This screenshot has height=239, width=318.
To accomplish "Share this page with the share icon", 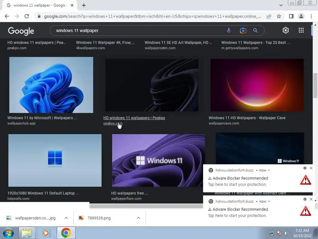I will 269,16.
